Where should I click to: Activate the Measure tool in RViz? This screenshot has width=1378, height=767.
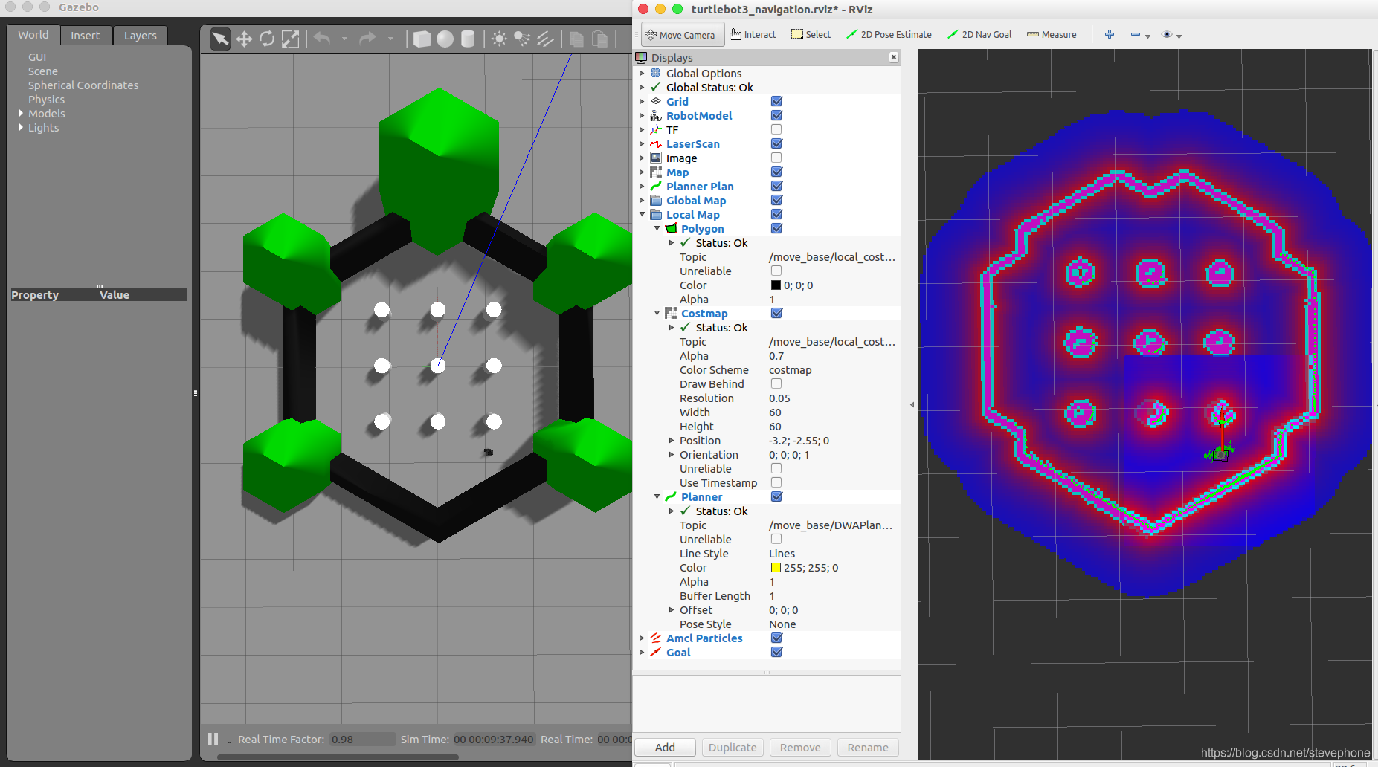point(1052,35)
